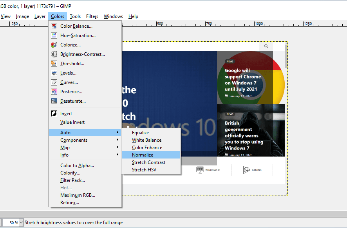Image resolution: width=347 pixels, height=228 pixels.
Task: Open the Levels dialog
Action: [x=85, y=73]
